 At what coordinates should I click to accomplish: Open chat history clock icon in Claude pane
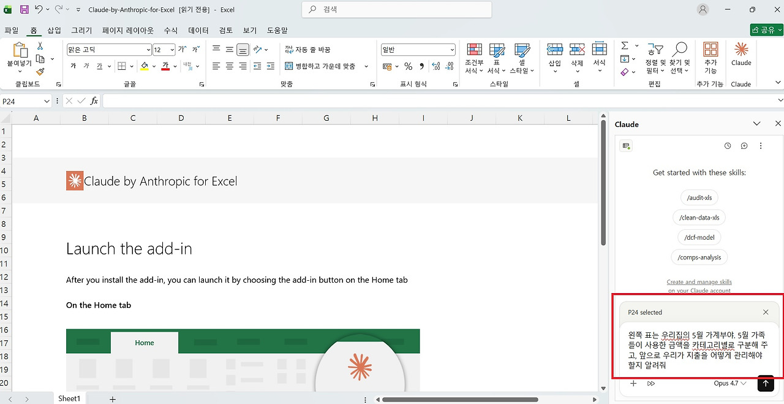click(x=728, y=146)
